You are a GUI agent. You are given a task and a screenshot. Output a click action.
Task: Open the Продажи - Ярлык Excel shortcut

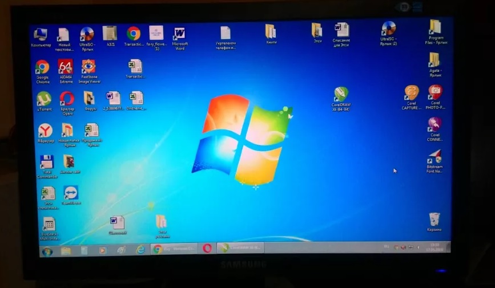pyautogui.click(x=92, y=135)
